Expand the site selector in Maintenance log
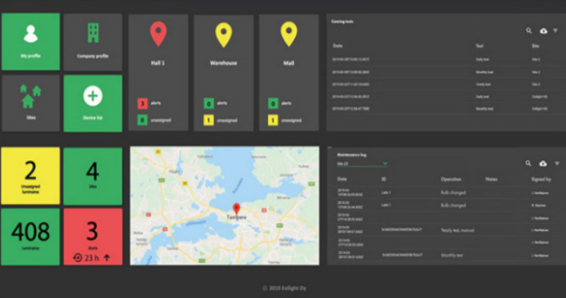This screenshot has width=566, height=298. (363, 164)
